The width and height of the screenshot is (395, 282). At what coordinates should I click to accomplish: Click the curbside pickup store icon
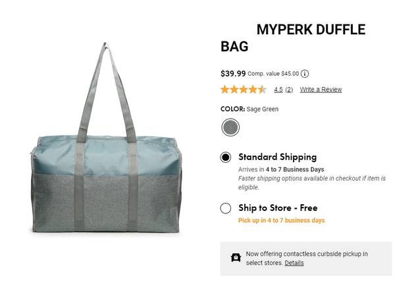click(236, 258)
